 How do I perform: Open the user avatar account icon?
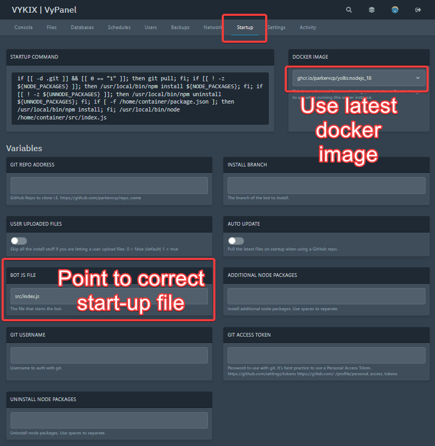point(395,10)
